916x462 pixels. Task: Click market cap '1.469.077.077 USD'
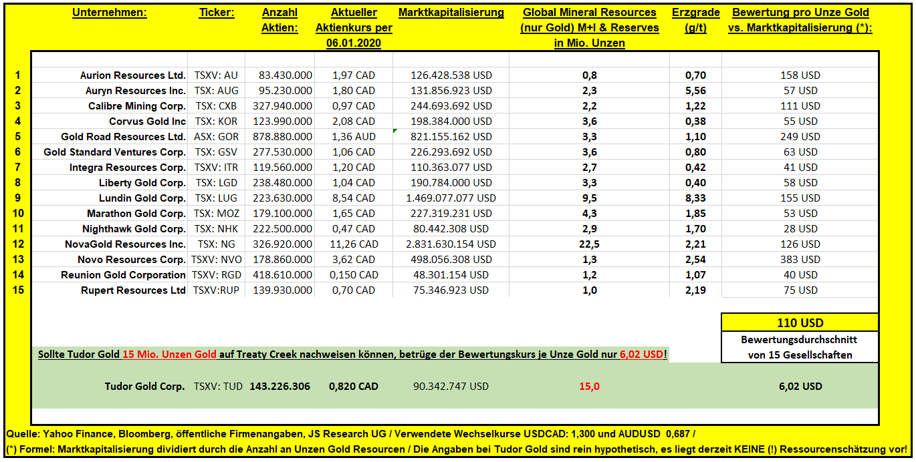click(x=451, y=198)
